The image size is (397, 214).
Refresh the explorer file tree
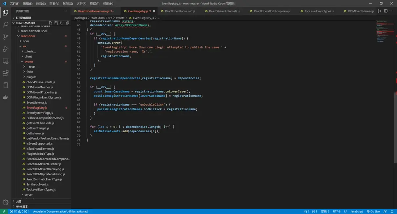tap(62, 23)
